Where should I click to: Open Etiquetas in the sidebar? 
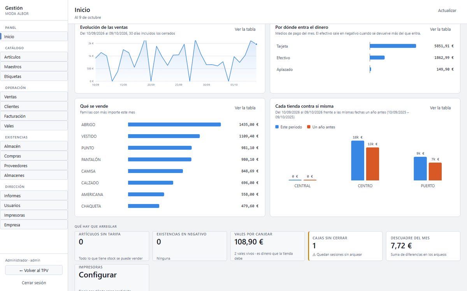click(34, 76)
